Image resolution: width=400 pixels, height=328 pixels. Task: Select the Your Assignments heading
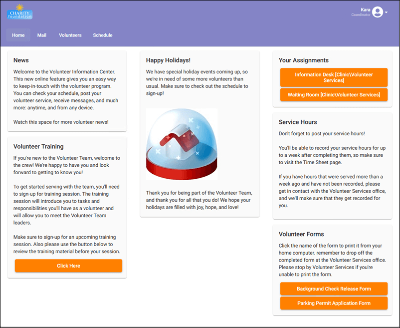click(303, 60)
